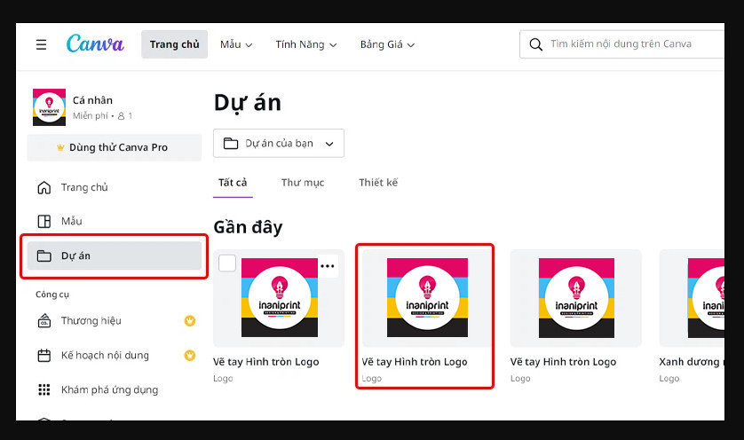The height and width of the screenshot is (440, 744).
Task: Click the Khám phá ứng dụng grid icon
Action: tap(44, 389)
